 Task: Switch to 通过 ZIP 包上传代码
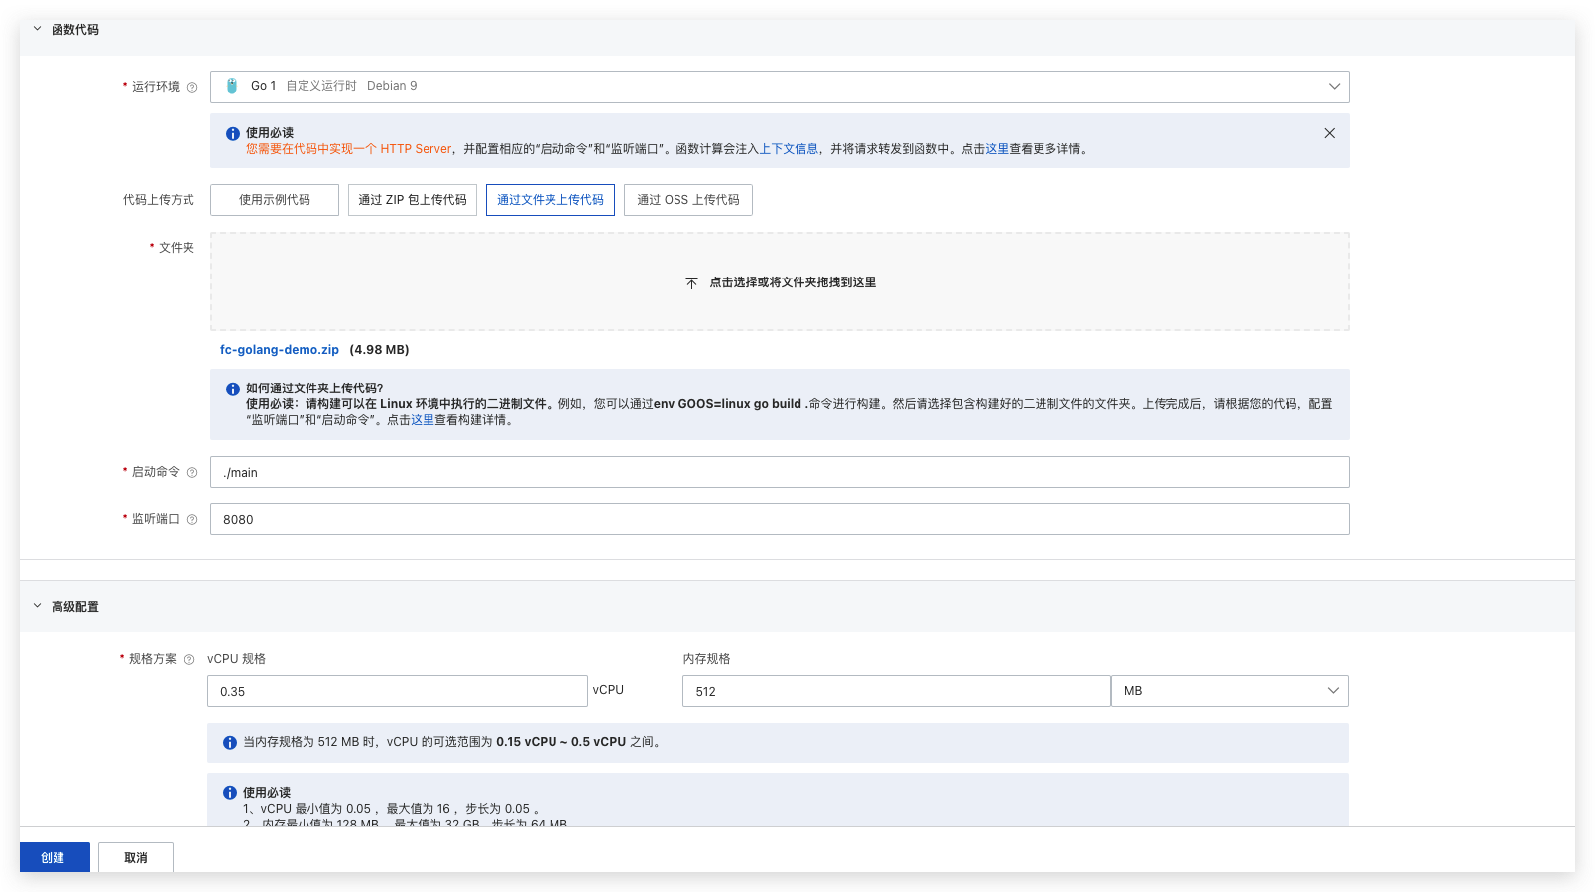click(x=413, y=200)
